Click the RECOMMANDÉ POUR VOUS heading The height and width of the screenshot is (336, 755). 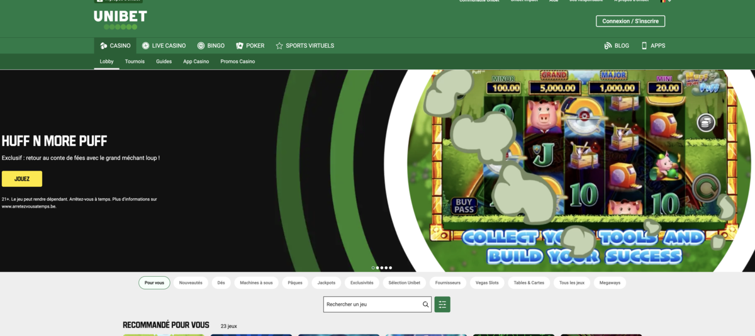166,325
